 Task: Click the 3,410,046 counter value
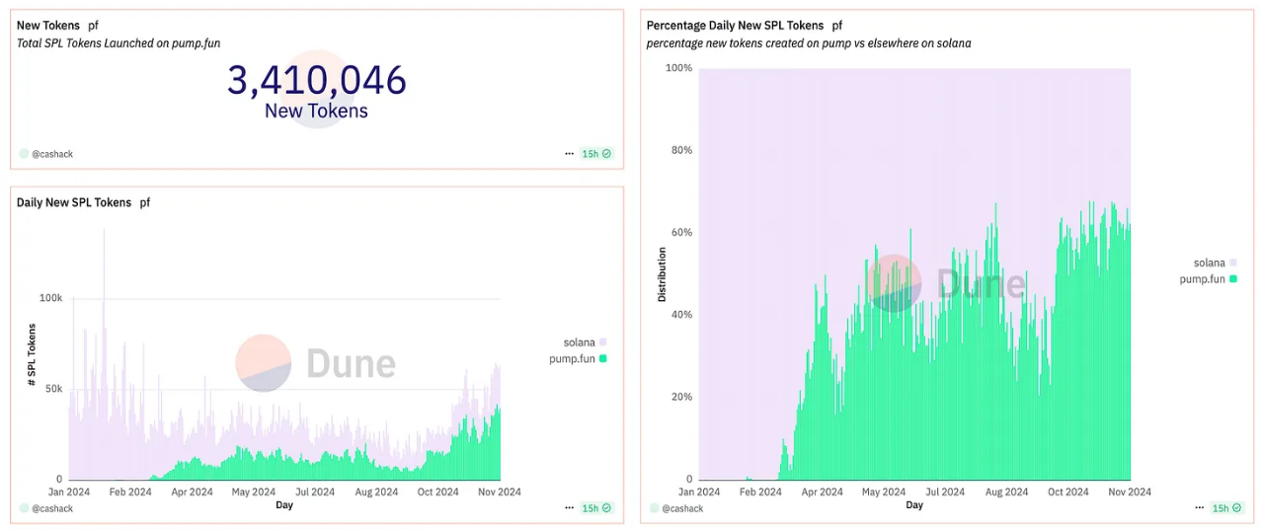(317, 80)
